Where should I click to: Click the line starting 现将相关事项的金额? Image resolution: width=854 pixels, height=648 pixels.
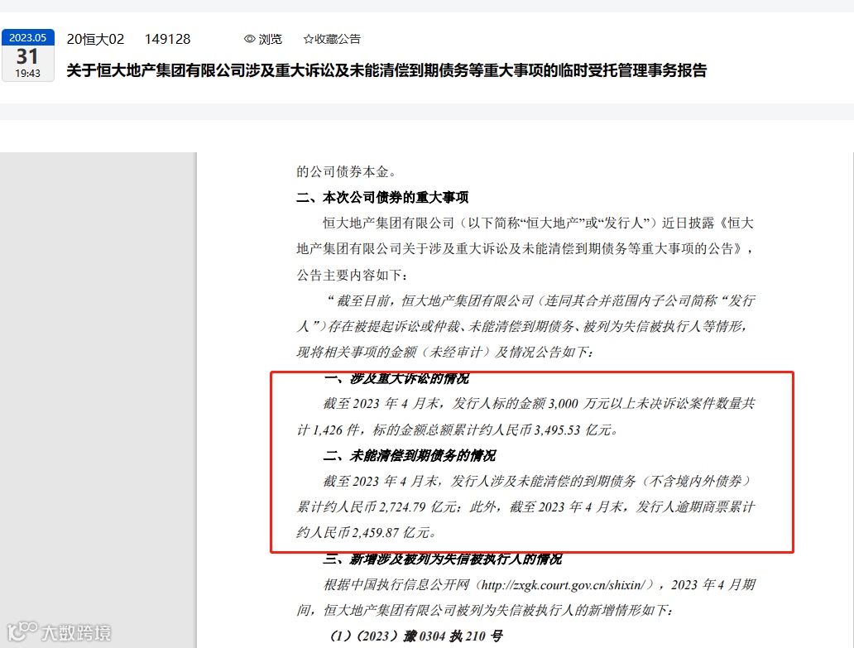coord(445,352)
